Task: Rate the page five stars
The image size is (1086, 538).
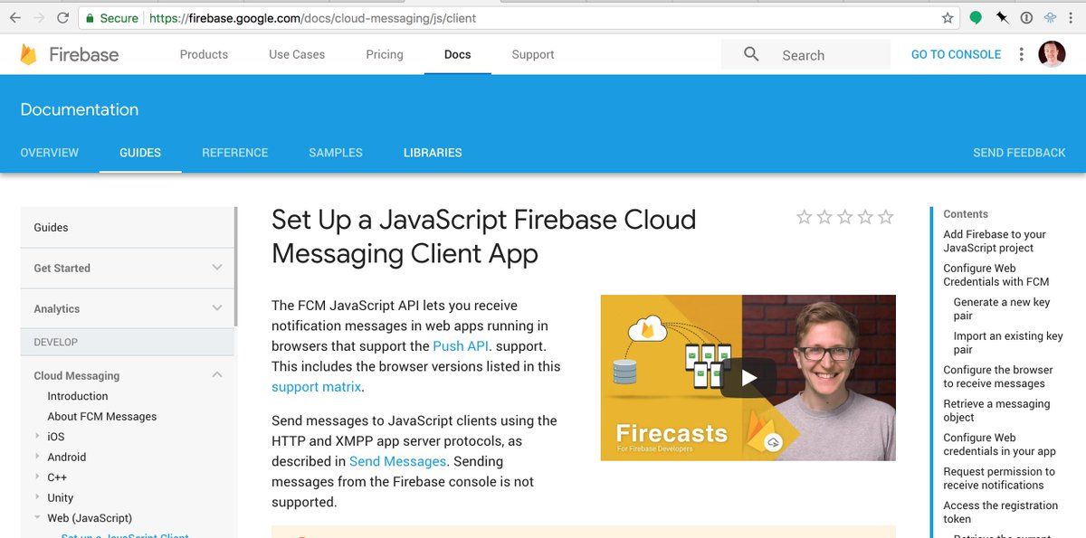Action: (x=886, y=217)
